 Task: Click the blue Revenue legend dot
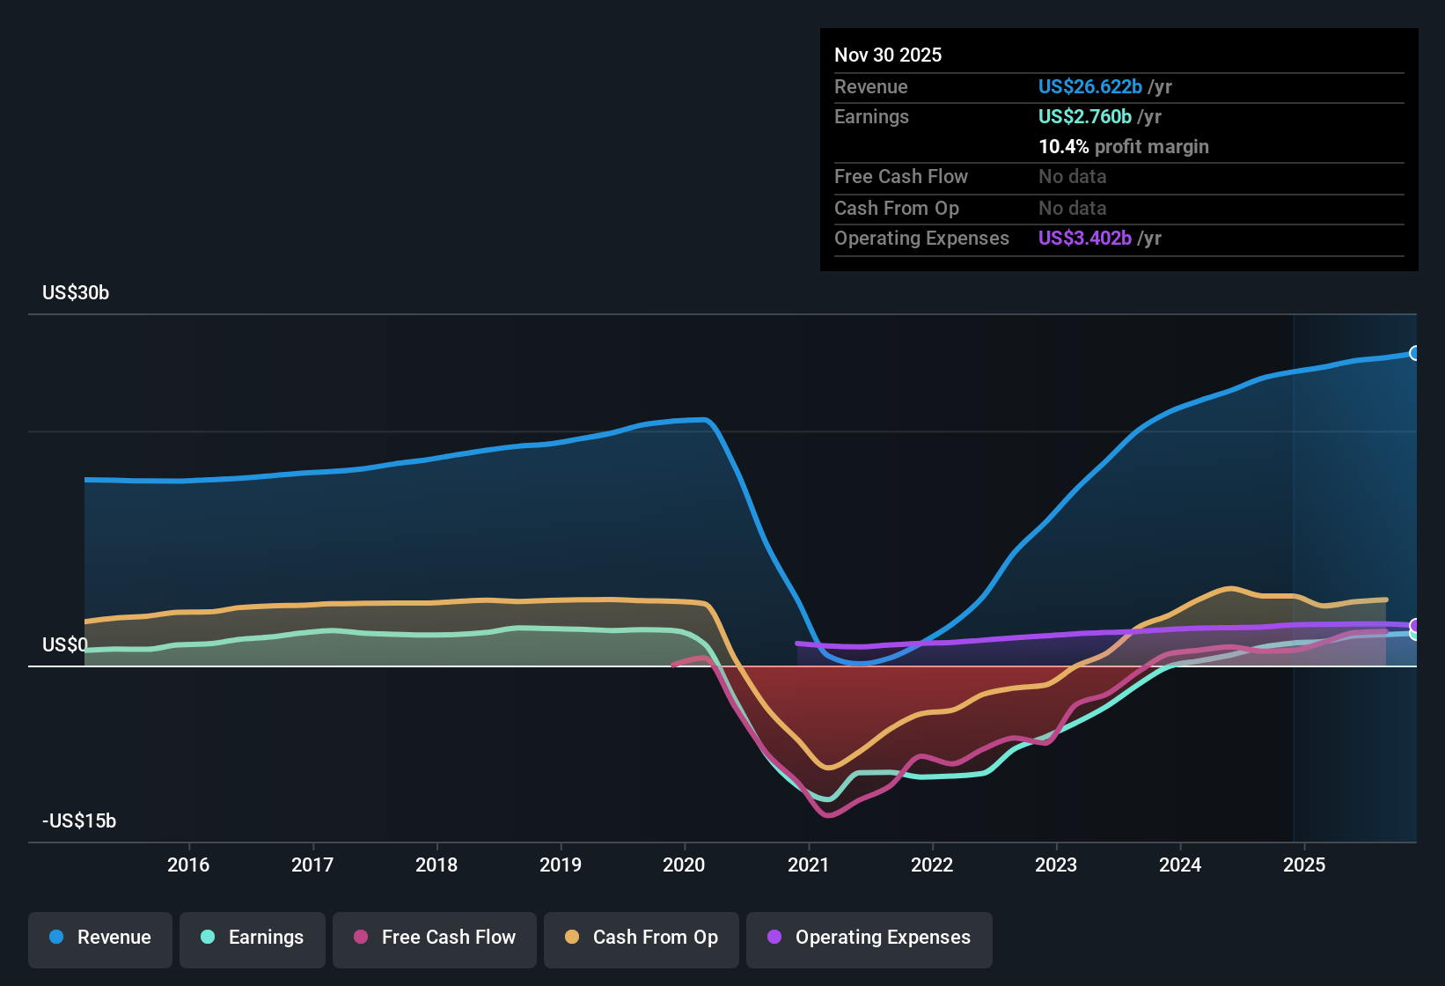coord(55,938)
